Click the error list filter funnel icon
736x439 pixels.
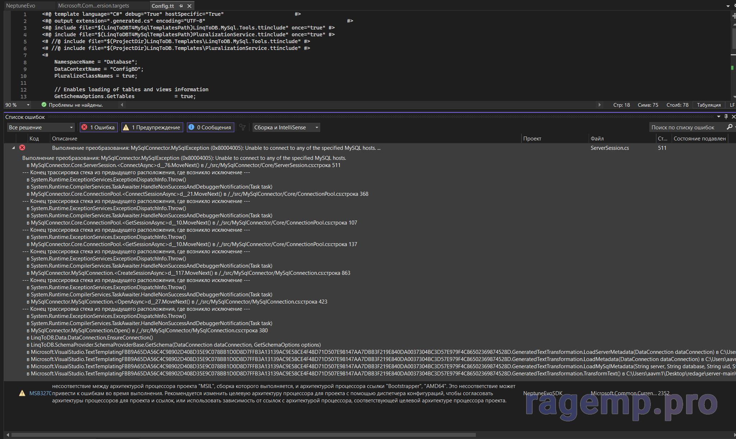[x=243, y=128]
